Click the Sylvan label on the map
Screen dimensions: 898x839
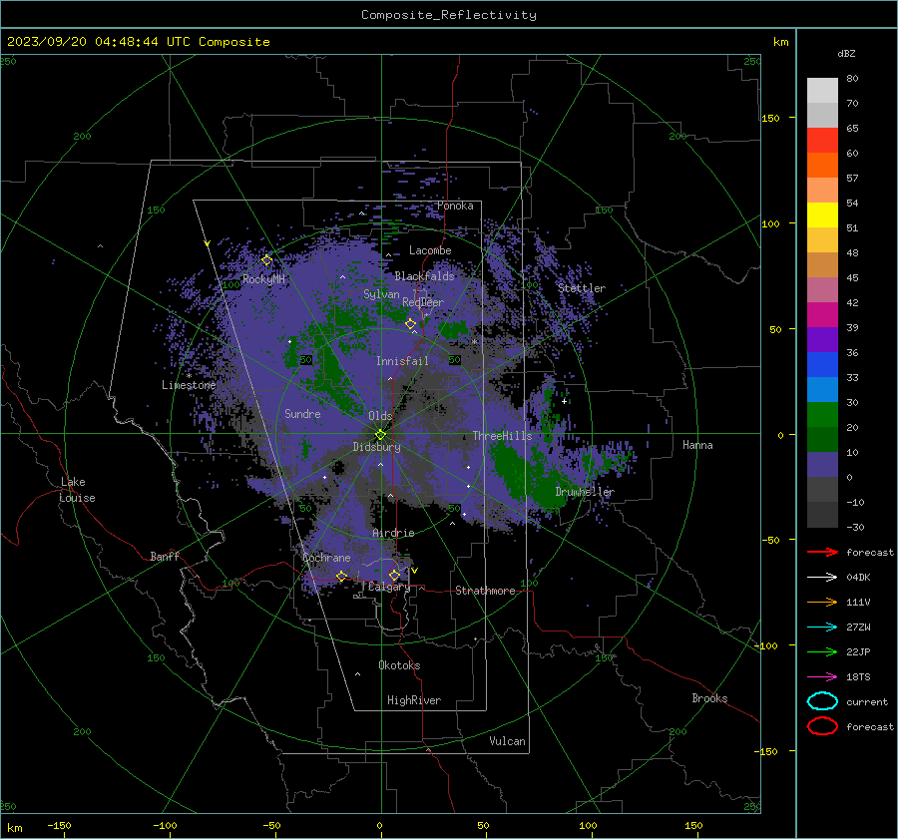pyautogui.click(x=381, y=294)
